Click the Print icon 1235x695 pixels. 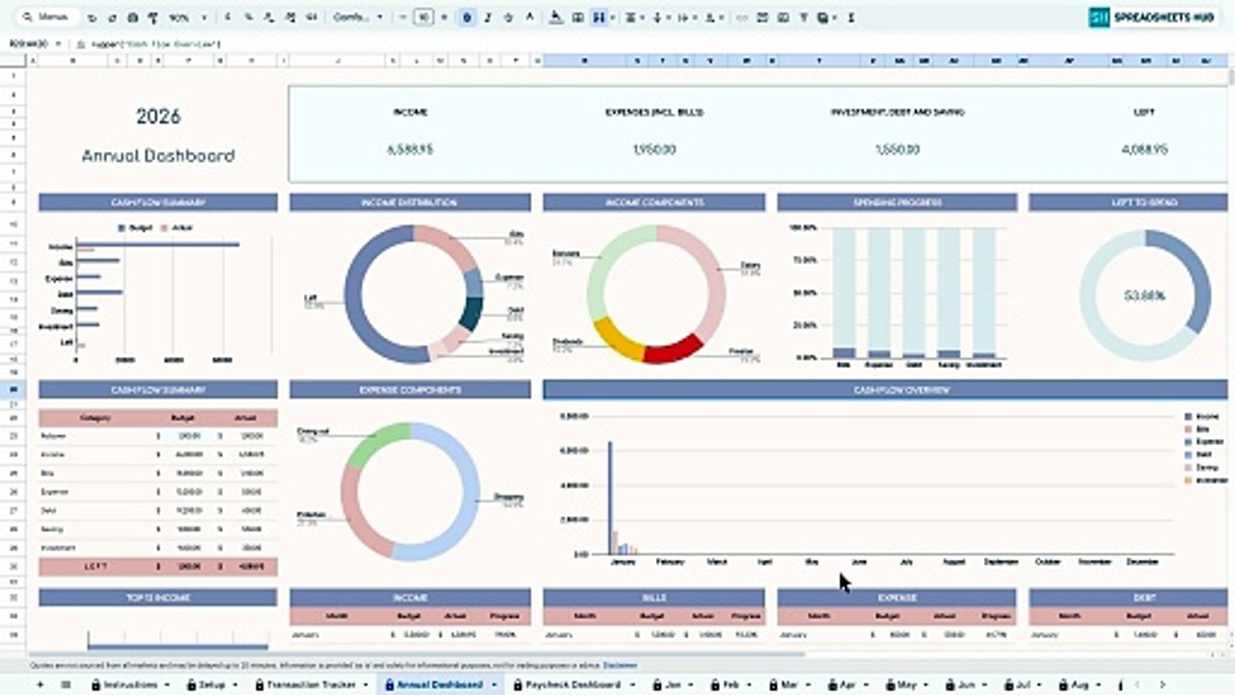132,17
